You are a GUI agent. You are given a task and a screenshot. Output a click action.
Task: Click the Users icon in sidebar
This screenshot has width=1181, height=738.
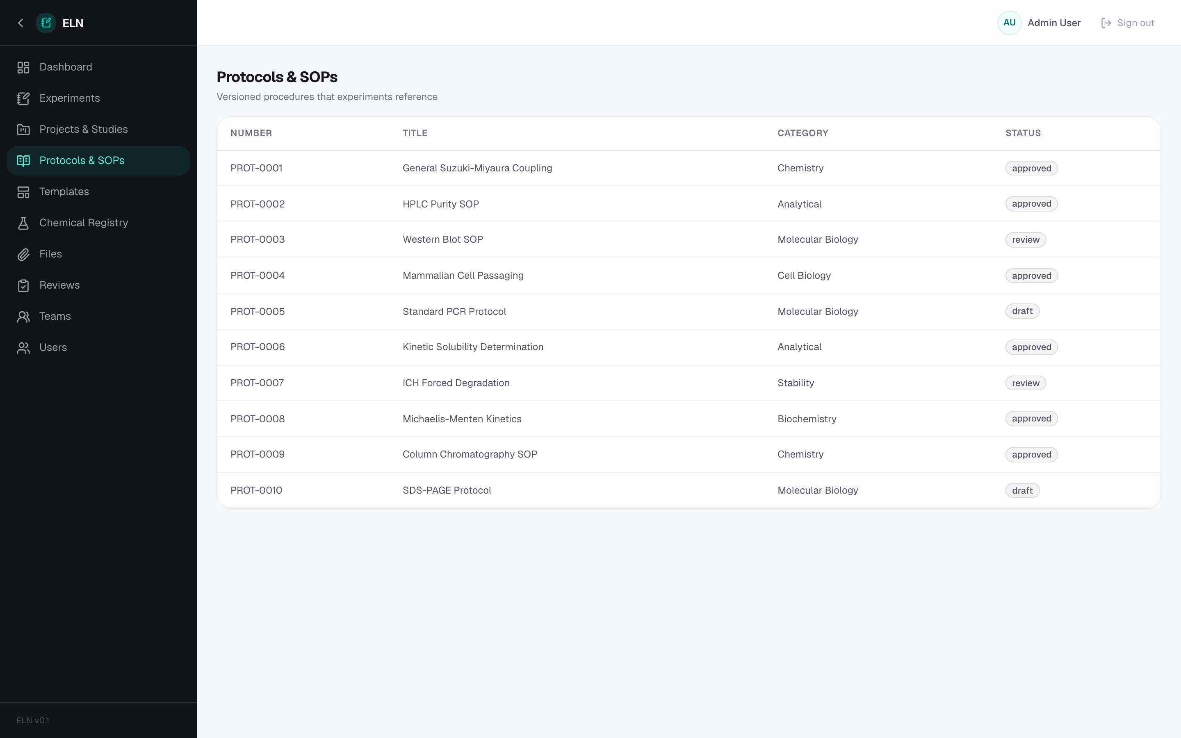tap(23, 348)
